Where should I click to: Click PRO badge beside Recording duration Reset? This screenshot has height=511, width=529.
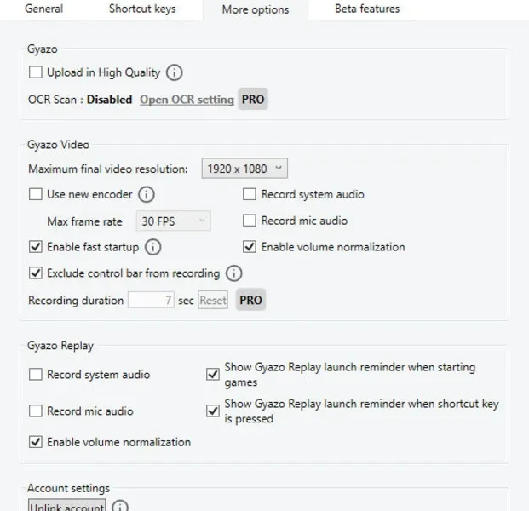coord(250,300)
